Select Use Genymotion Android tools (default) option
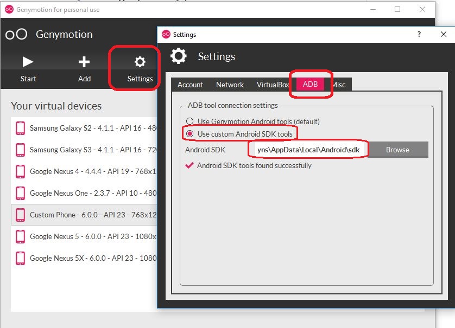The height and width of the screenshot is (328, 455). [252, 121]
